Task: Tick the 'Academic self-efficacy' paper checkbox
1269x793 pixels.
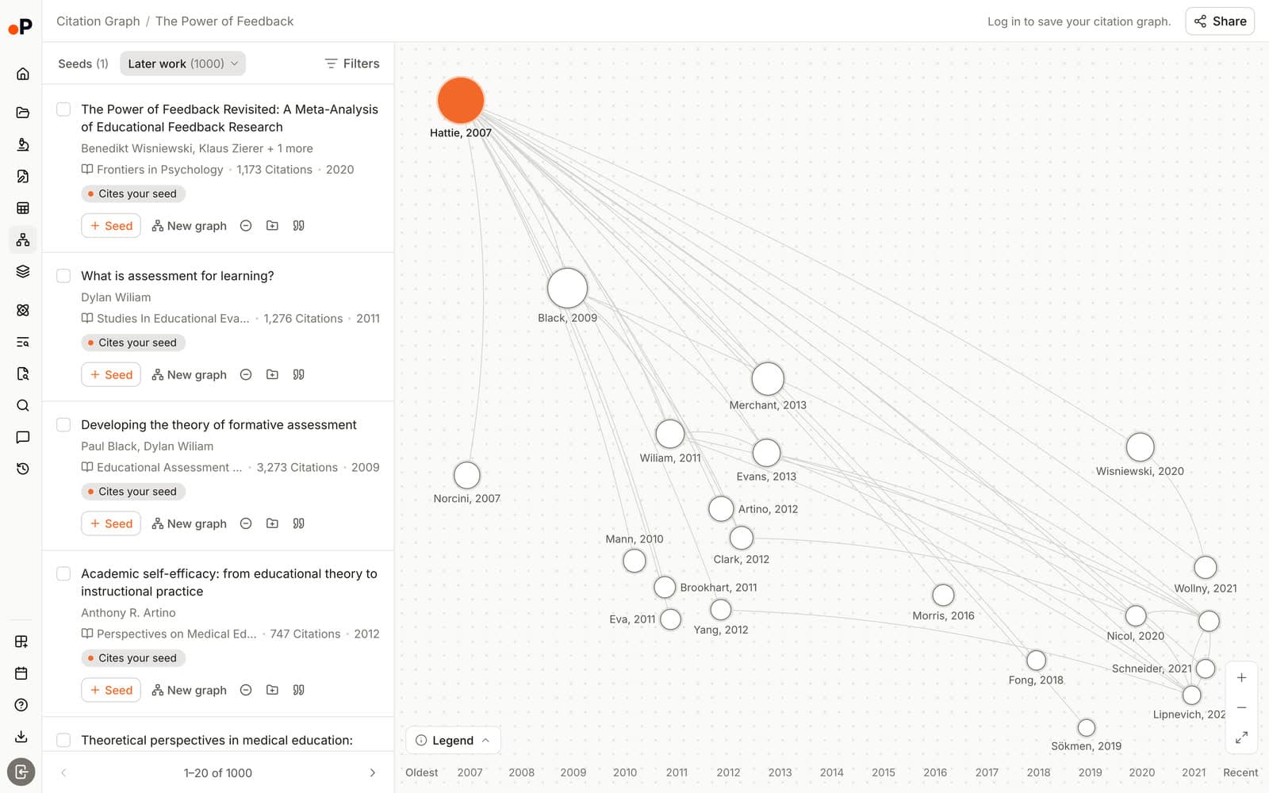Action: [x=63, y=573]
